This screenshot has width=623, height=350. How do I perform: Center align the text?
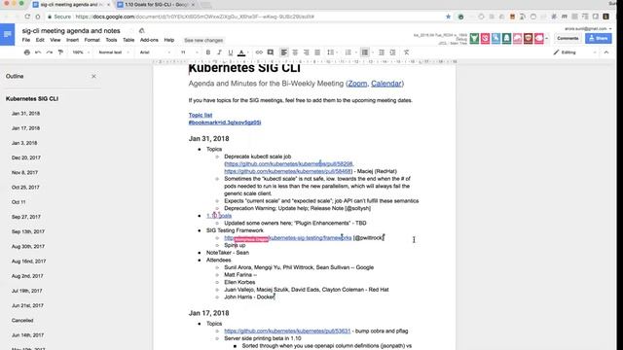tap(295, 52)
